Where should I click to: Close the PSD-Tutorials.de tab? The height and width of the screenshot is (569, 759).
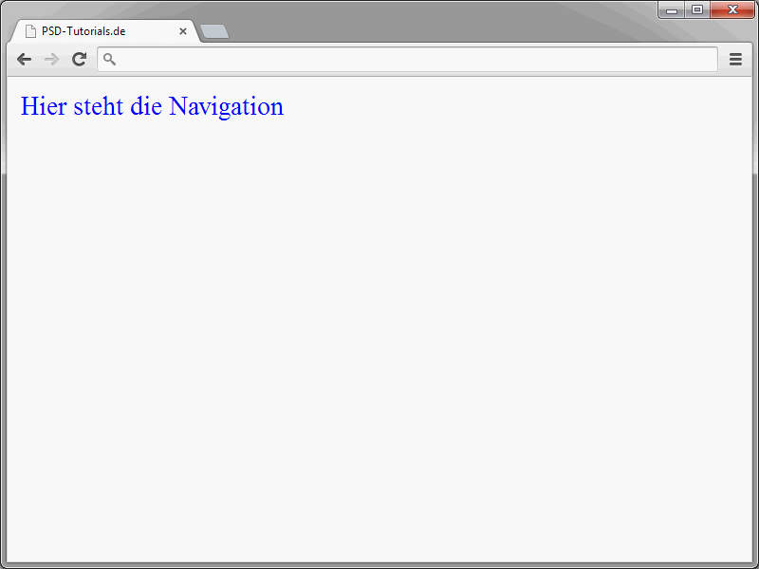point(183,31)
